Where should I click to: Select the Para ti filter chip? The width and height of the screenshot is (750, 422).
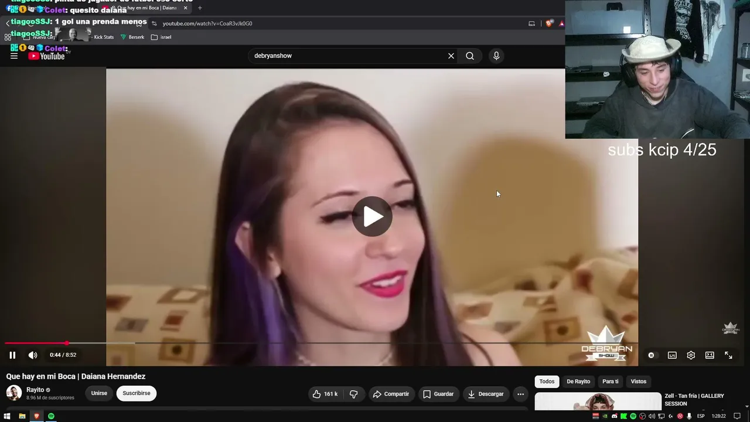click(x=610, y=382)
